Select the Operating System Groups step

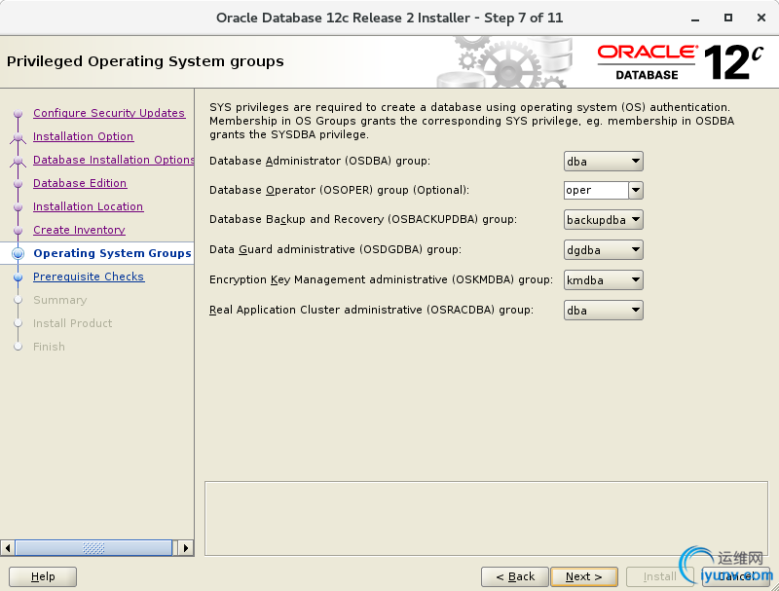(x=112, y=253)
